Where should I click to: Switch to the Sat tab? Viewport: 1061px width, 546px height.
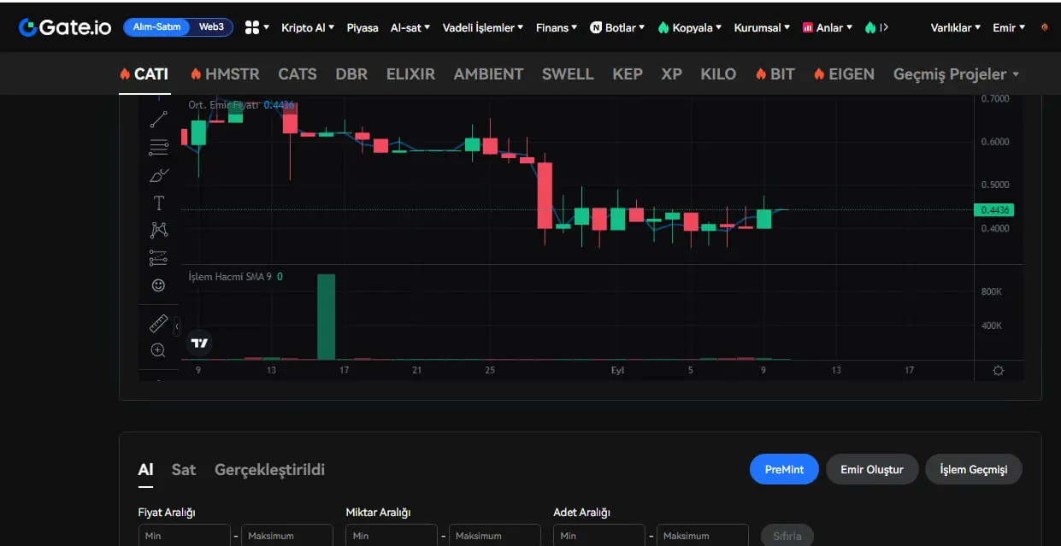pos(184,469)
